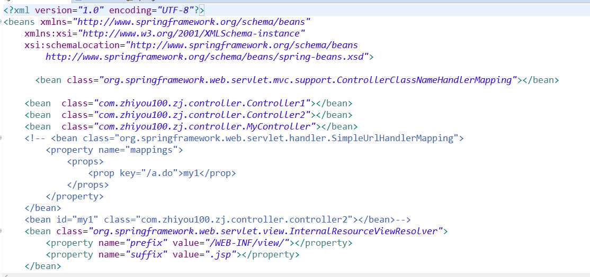Click the closing tag after ControllerClassNameHandlerMapping
The width and height of the screenshot is (590, 277).
pyautogui.click(x=541, y=80)
